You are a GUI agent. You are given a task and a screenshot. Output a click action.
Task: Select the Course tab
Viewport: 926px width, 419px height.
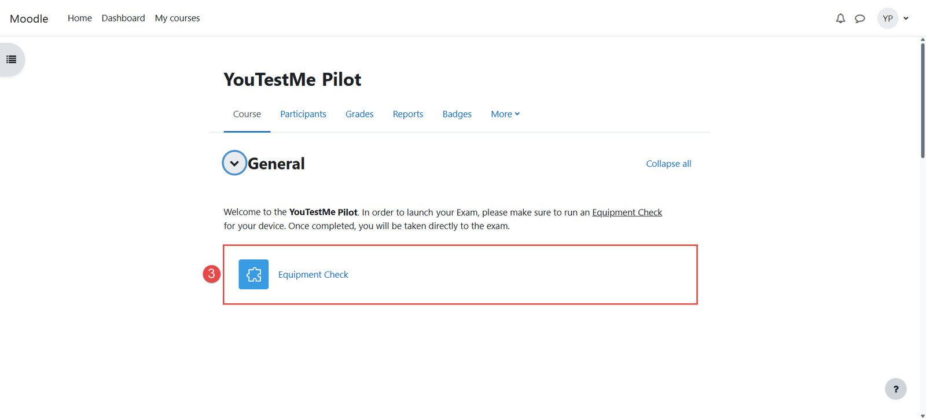pos(247,114)
